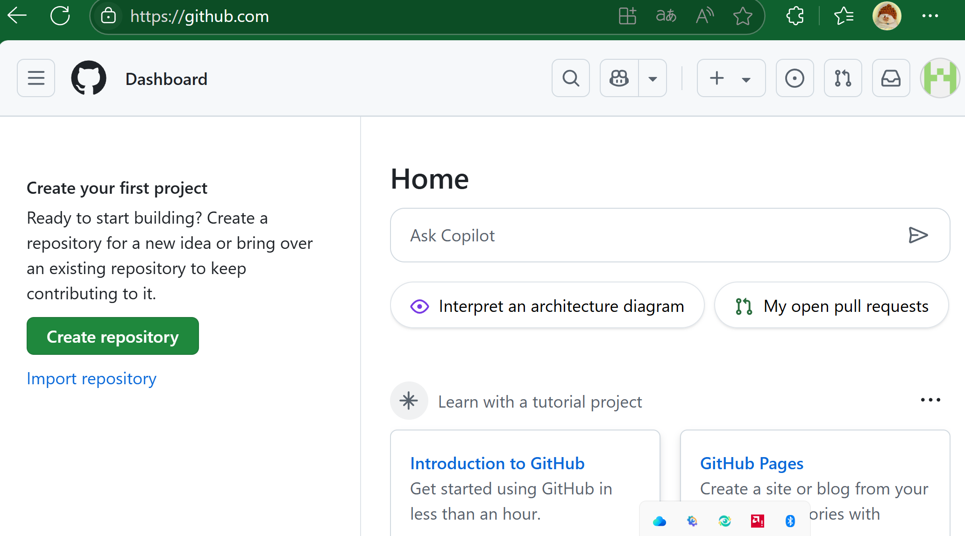Open the Pull requests header icon
This screenshot has width=965, height=536.
[843, 78]
